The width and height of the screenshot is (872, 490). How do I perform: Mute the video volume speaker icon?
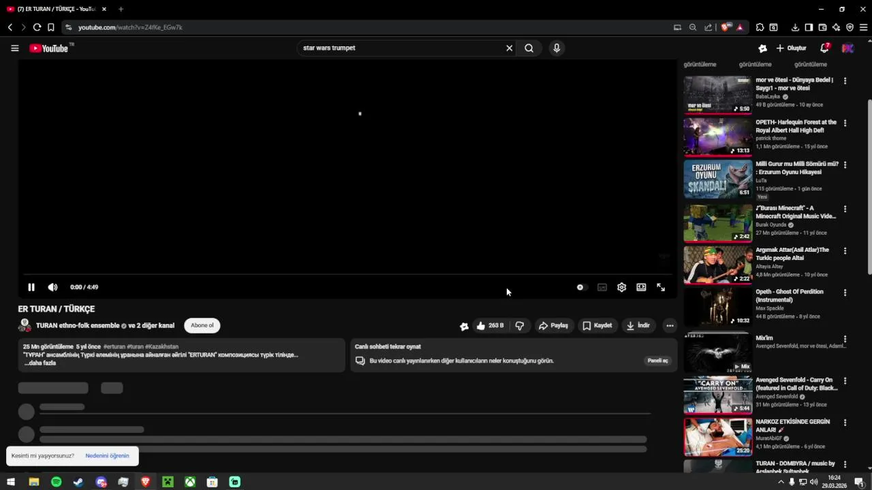click(52, 287)
